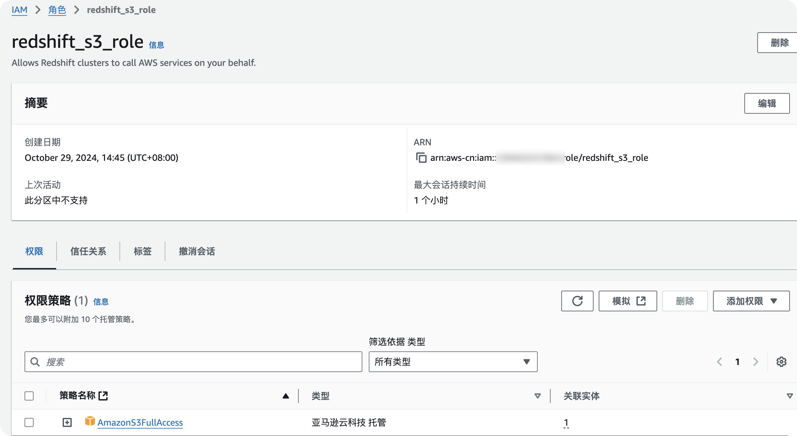The image size is (797, 436).
Task: Click the 关联实体 count value 1
Action: click(x=566, y=422)
